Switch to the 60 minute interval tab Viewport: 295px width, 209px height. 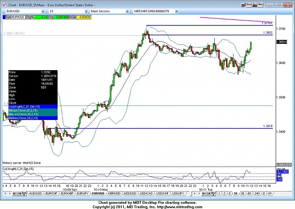point(249,193)
